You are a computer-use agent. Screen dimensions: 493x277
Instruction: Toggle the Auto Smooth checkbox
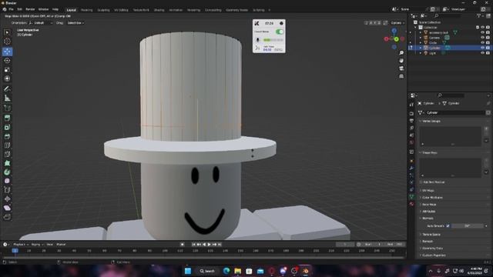point(448,225)
